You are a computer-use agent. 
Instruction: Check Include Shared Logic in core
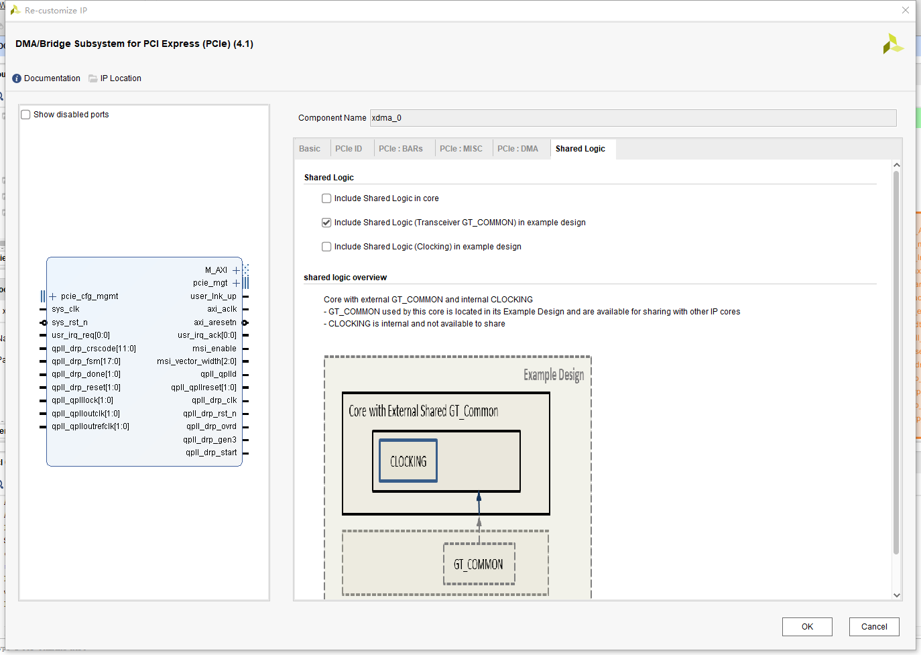[326, 198]
